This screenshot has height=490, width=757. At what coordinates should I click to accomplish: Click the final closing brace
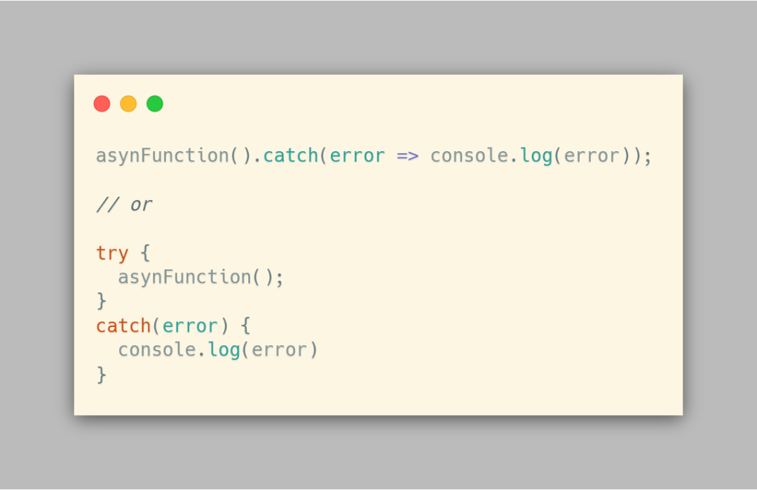coord(102,374)
